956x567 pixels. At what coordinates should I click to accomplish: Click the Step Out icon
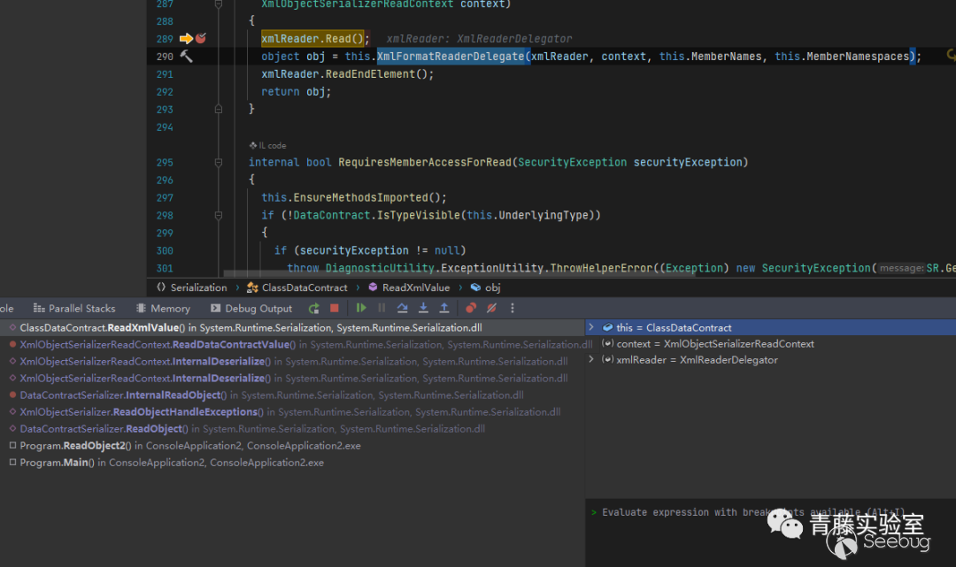click(444, 309)
